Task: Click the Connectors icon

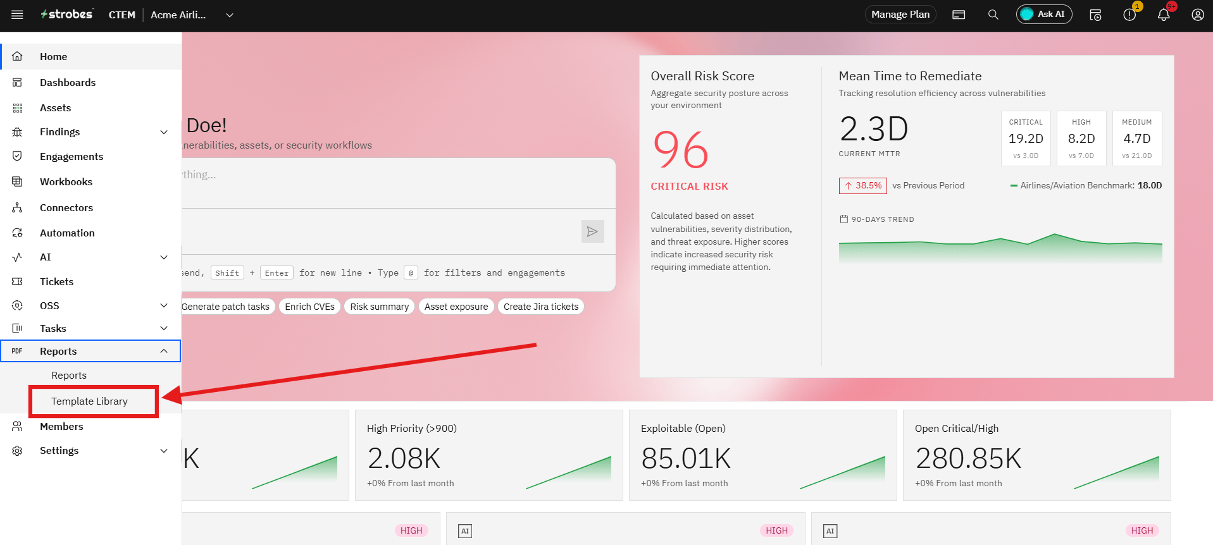Action: (17, 207)
